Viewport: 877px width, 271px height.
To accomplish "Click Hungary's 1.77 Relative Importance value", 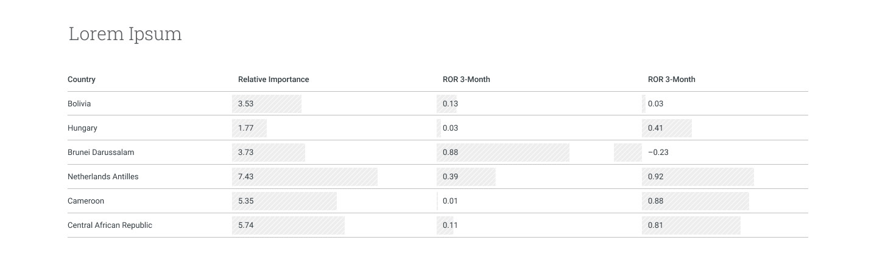I will click(x=246, y=128).
